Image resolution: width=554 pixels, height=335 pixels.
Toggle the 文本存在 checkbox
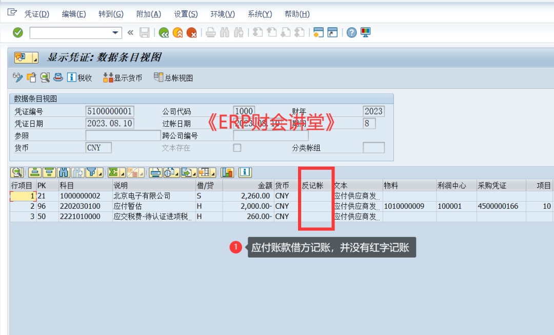[x=237, y=148]
